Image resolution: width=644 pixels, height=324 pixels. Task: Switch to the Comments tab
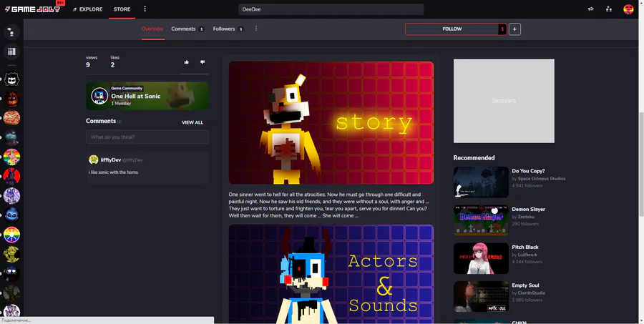pos(187,29)
